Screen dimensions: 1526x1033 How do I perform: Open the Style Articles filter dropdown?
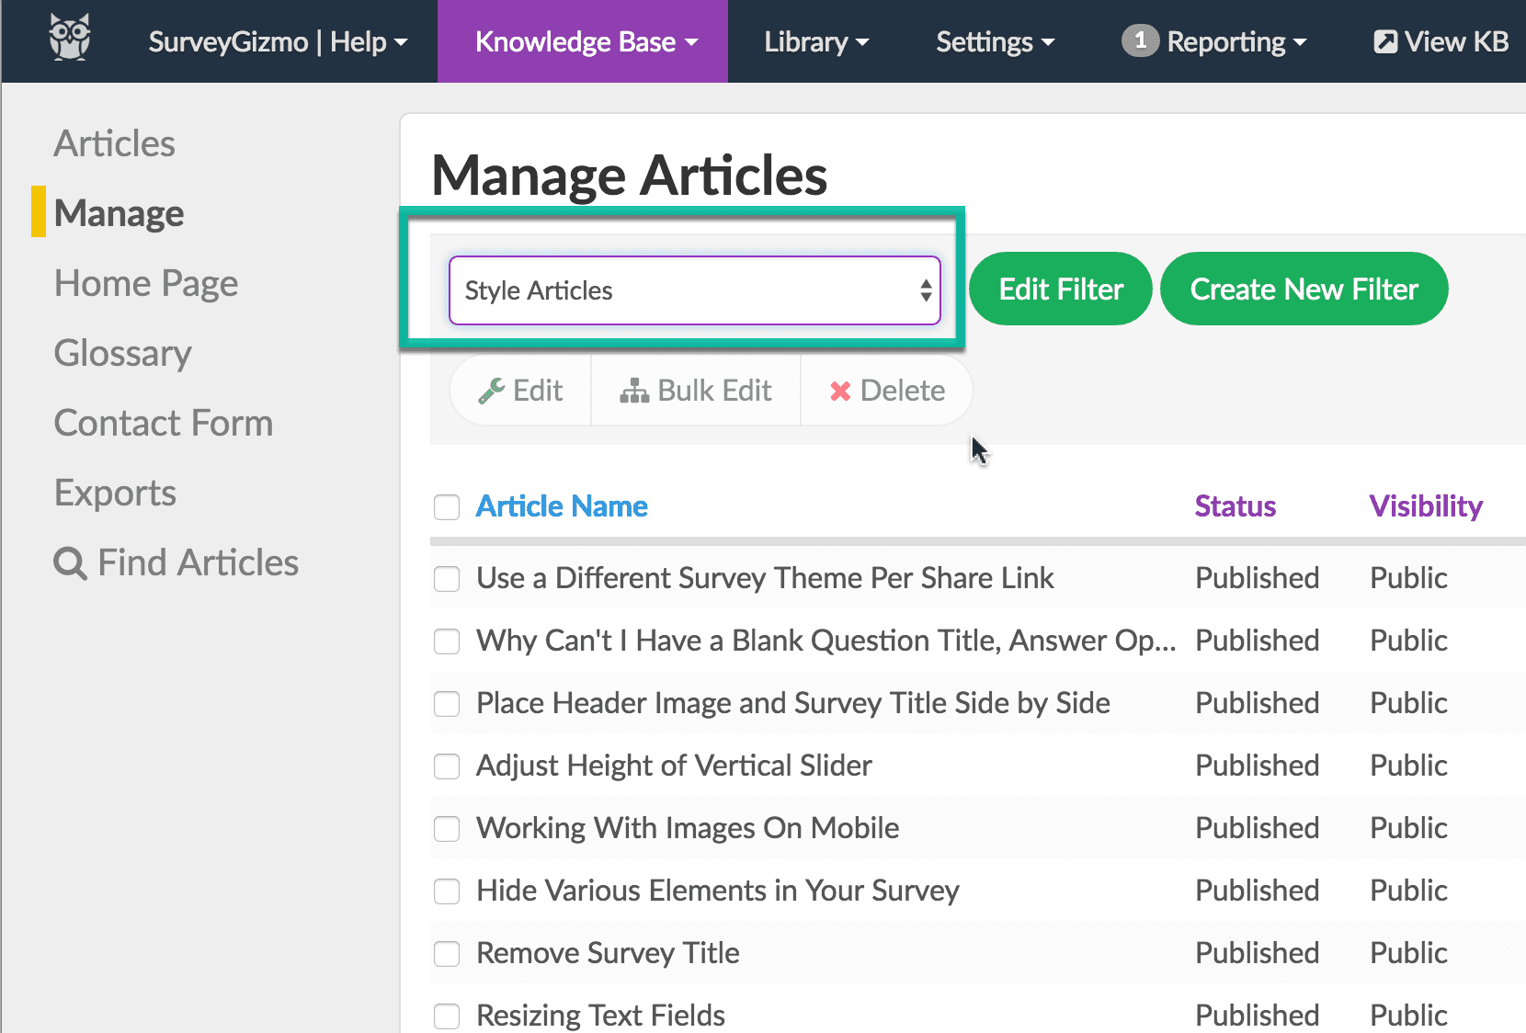click(695, 290)
